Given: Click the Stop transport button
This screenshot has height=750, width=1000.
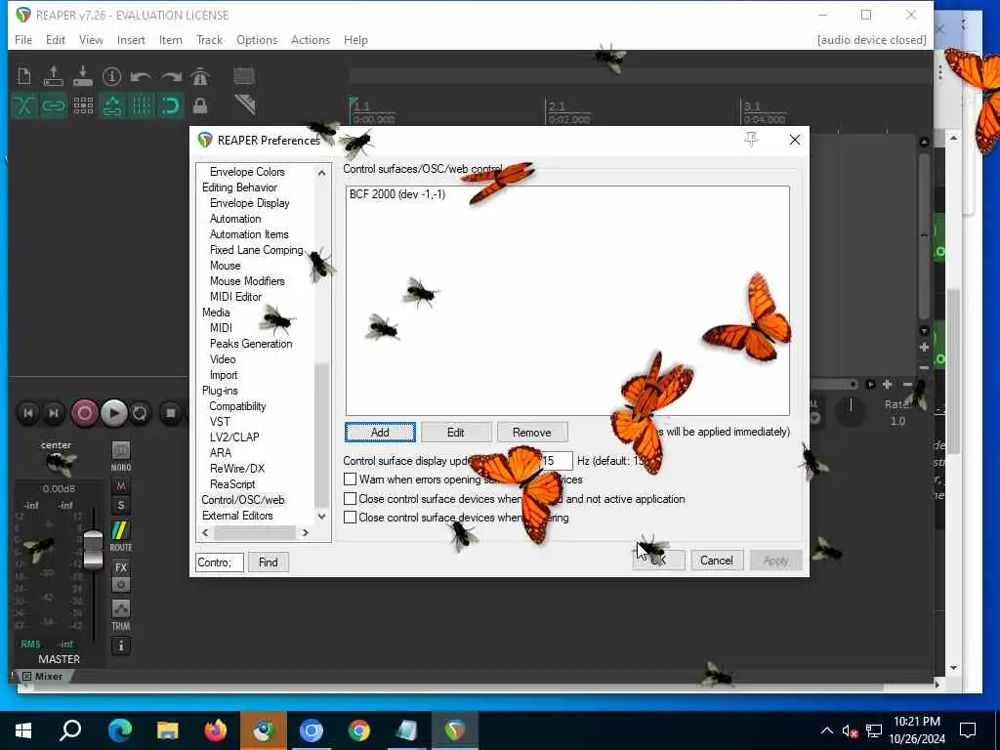Looking at the screenshot, I should tap(170, 413).
